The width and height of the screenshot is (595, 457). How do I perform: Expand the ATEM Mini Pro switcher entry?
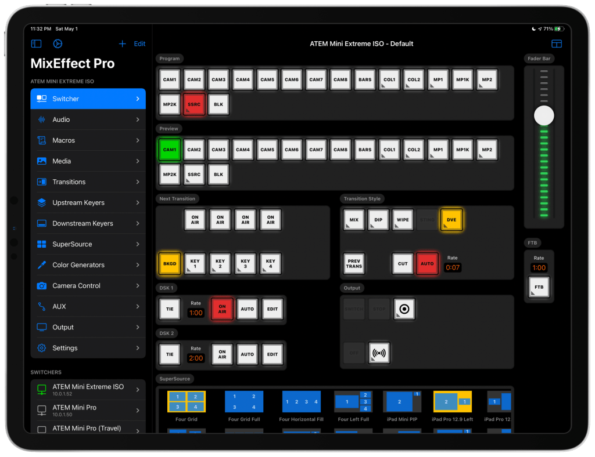click(x=138, y=410)
